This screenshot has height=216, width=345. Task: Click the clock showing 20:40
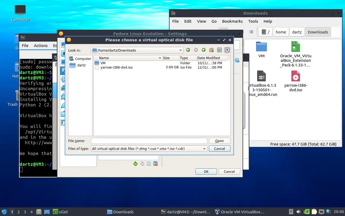pos(339,212)
